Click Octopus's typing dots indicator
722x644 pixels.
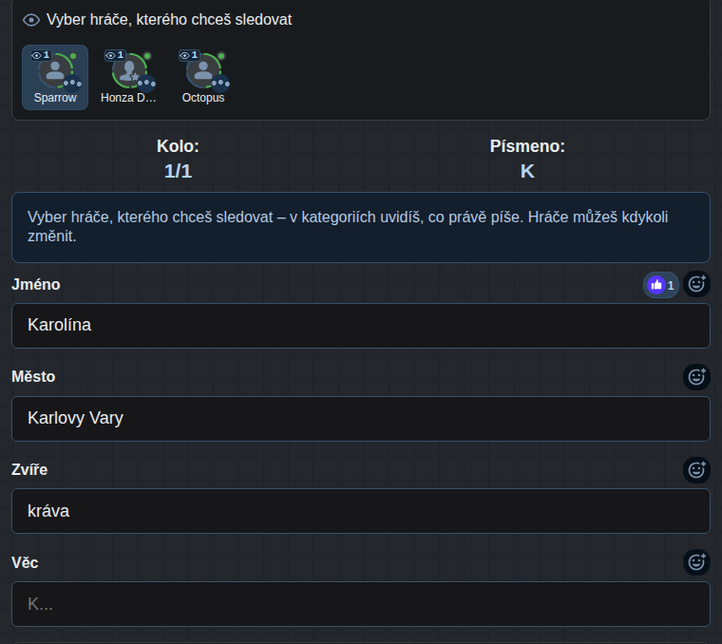[220, 84]
